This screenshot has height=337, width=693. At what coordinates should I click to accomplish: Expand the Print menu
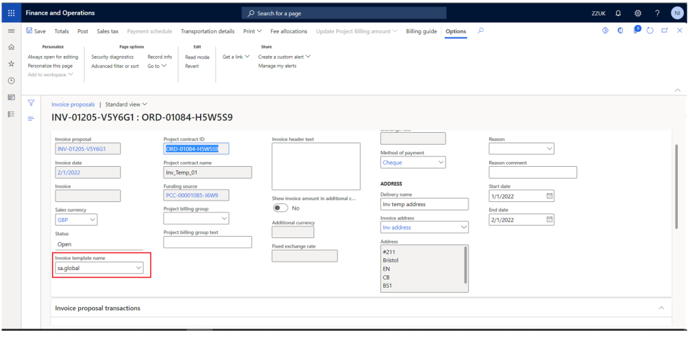(252, 31)
